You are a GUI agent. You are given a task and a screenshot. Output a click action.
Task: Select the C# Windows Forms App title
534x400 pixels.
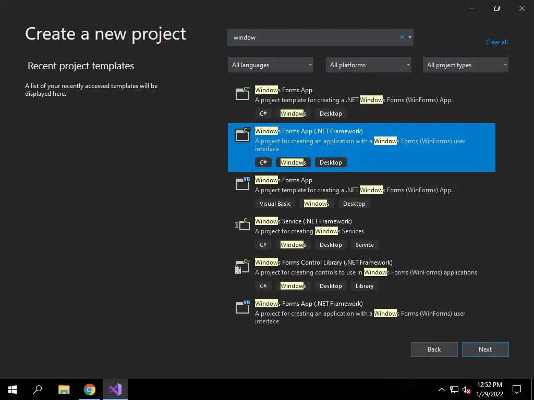click(283, 90)
